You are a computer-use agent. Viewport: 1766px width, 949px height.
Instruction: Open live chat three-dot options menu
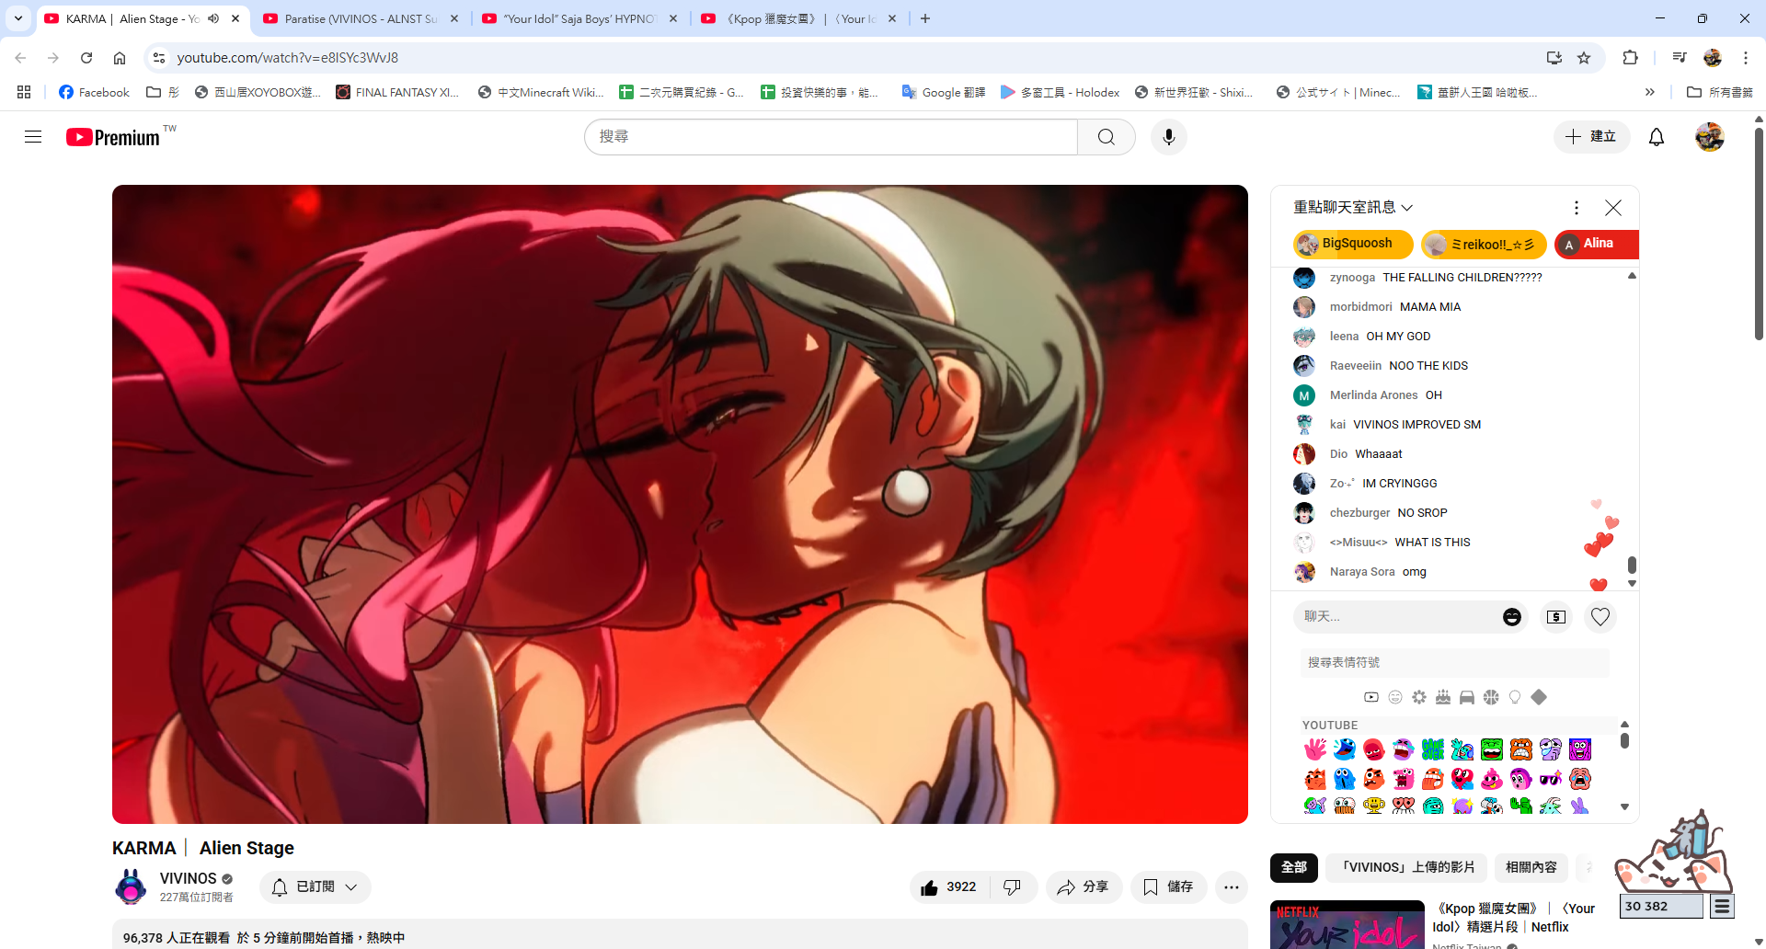pos(1576,208)
